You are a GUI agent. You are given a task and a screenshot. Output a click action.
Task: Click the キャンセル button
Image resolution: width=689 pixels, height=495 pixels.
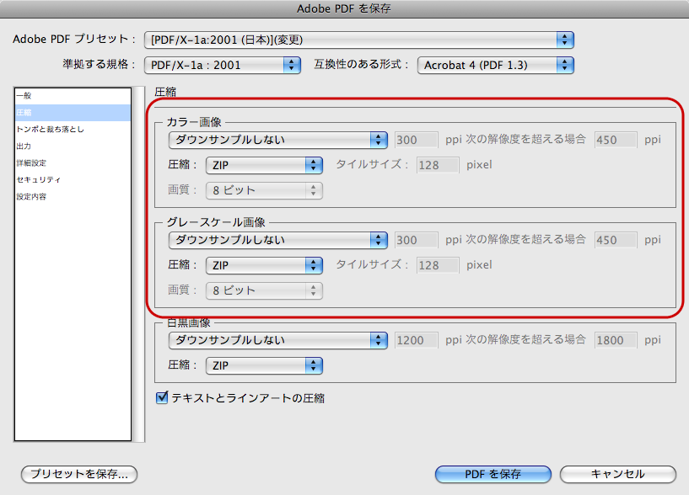[618, 474]
